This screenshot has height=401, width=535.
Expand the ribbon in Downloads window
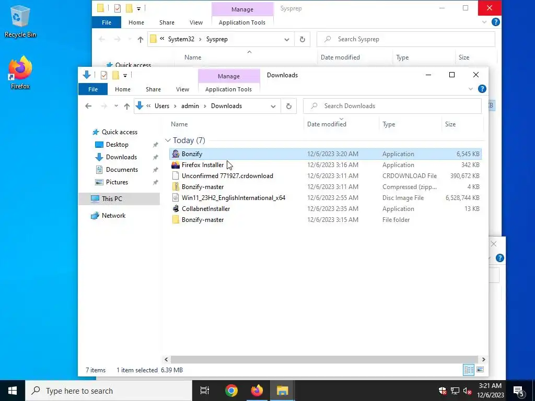471,89
